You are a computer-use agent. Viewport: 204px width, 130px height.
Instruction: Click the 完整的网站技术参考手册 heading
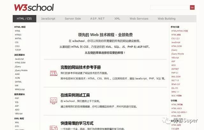pyautogui.click(x=81, y=67)
